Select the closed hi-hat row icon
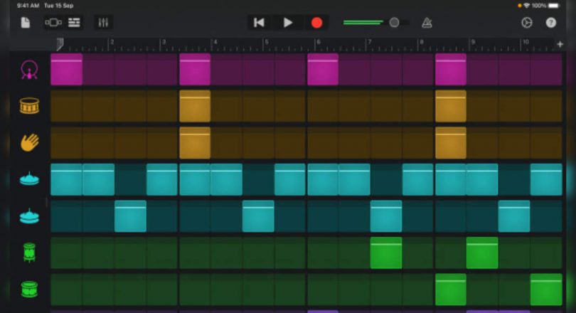 tap(29, 179)
